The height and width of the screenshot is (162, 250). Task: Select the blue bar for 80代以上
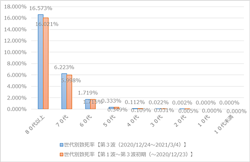41,62
